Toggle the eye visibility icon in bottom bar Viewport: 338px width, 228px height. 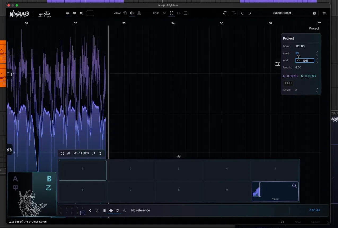tap(111, 210)
